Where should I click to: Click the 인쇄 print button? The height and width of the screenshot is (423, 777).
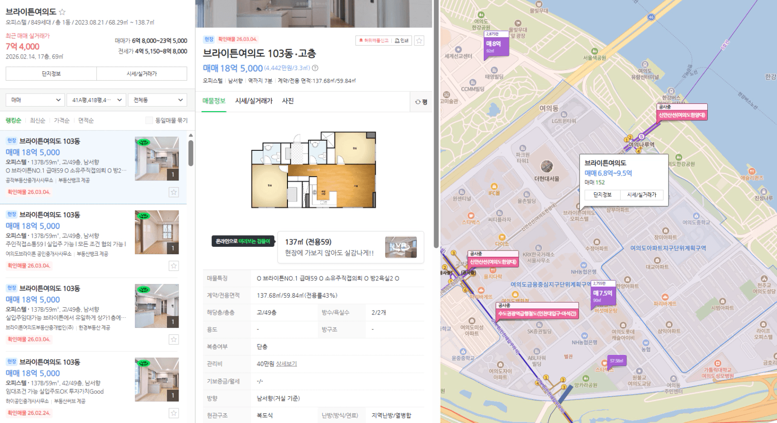[x=401, y=41]
